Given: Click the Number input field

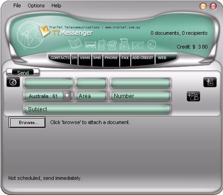Looking at the screenshot, I should click(x=140, y=96).
